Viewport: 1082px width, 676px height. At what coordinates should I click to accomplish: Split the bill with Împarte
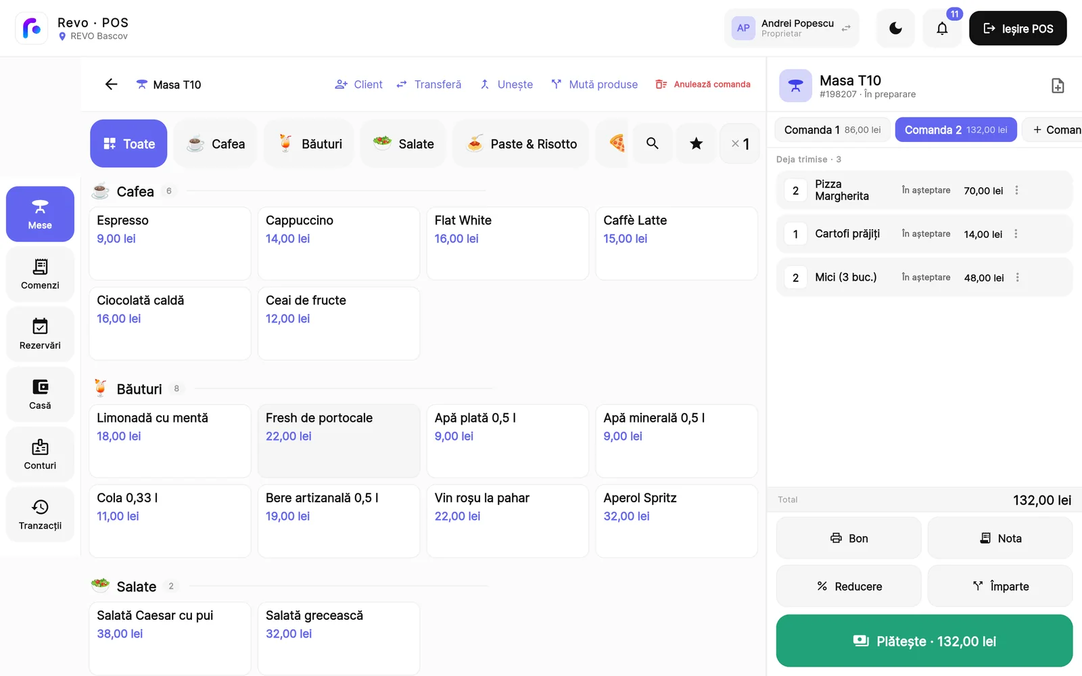coord(1000,586)
